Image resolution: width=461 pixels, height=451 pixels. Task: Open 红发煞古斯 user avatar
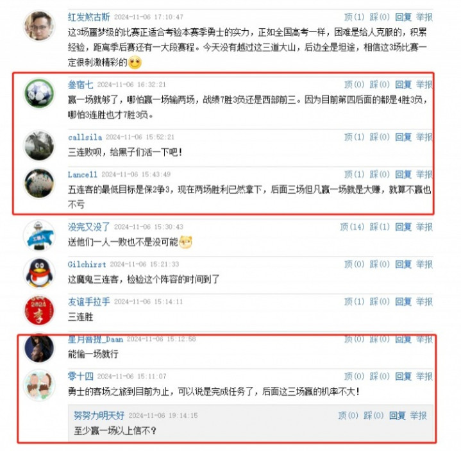click(39, 26)
